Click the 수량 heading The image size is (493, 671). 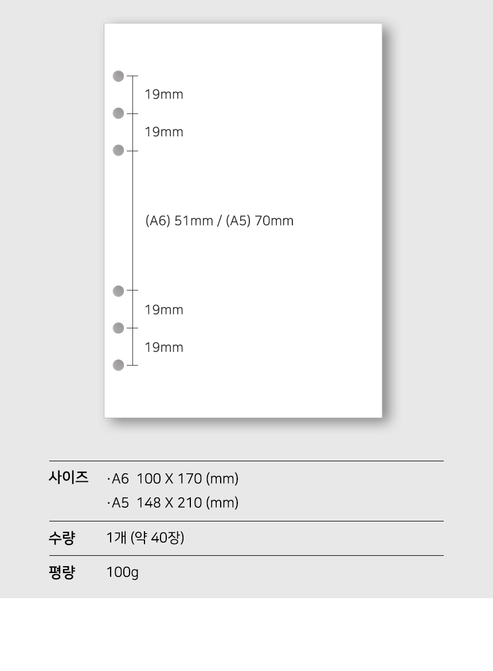(x=61, y=538)
